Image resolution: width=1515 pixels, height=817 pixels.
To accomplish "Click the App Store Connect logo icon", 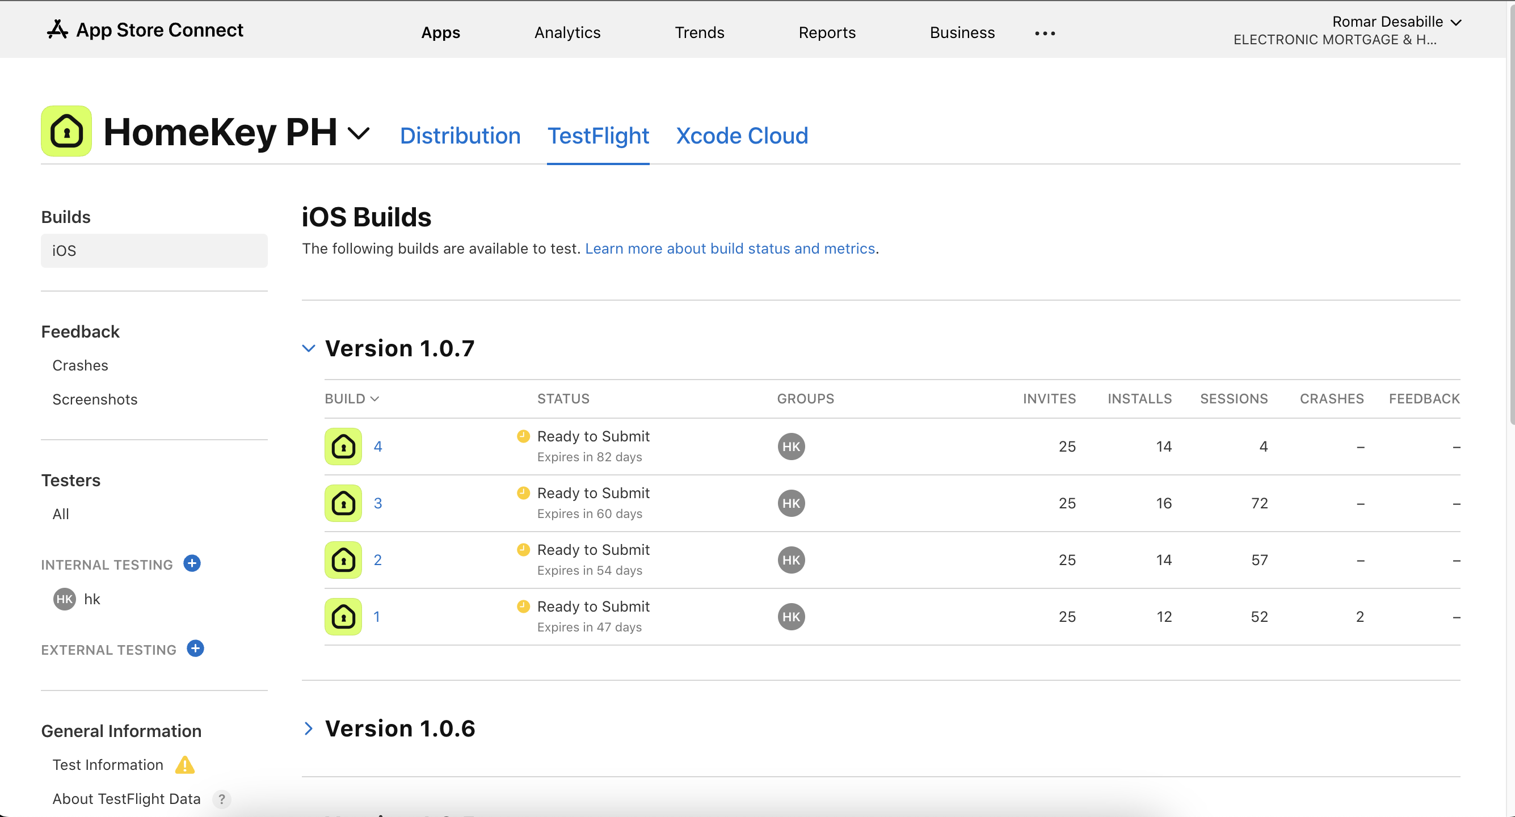I will point(57,30).
